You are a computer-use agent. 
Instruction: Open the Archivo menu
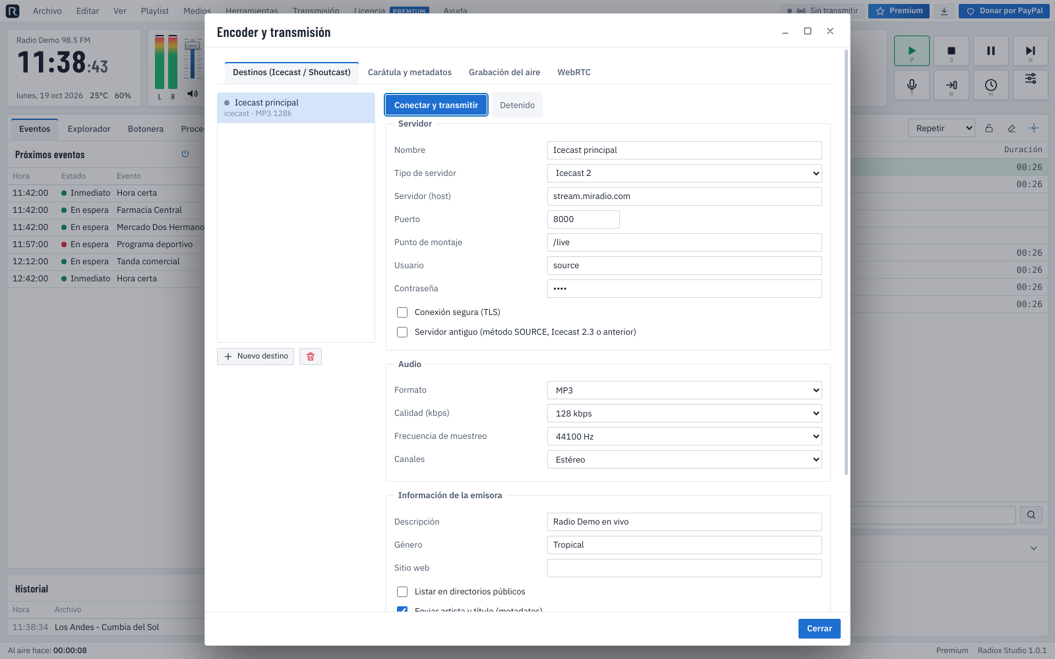tap(47, 11)
